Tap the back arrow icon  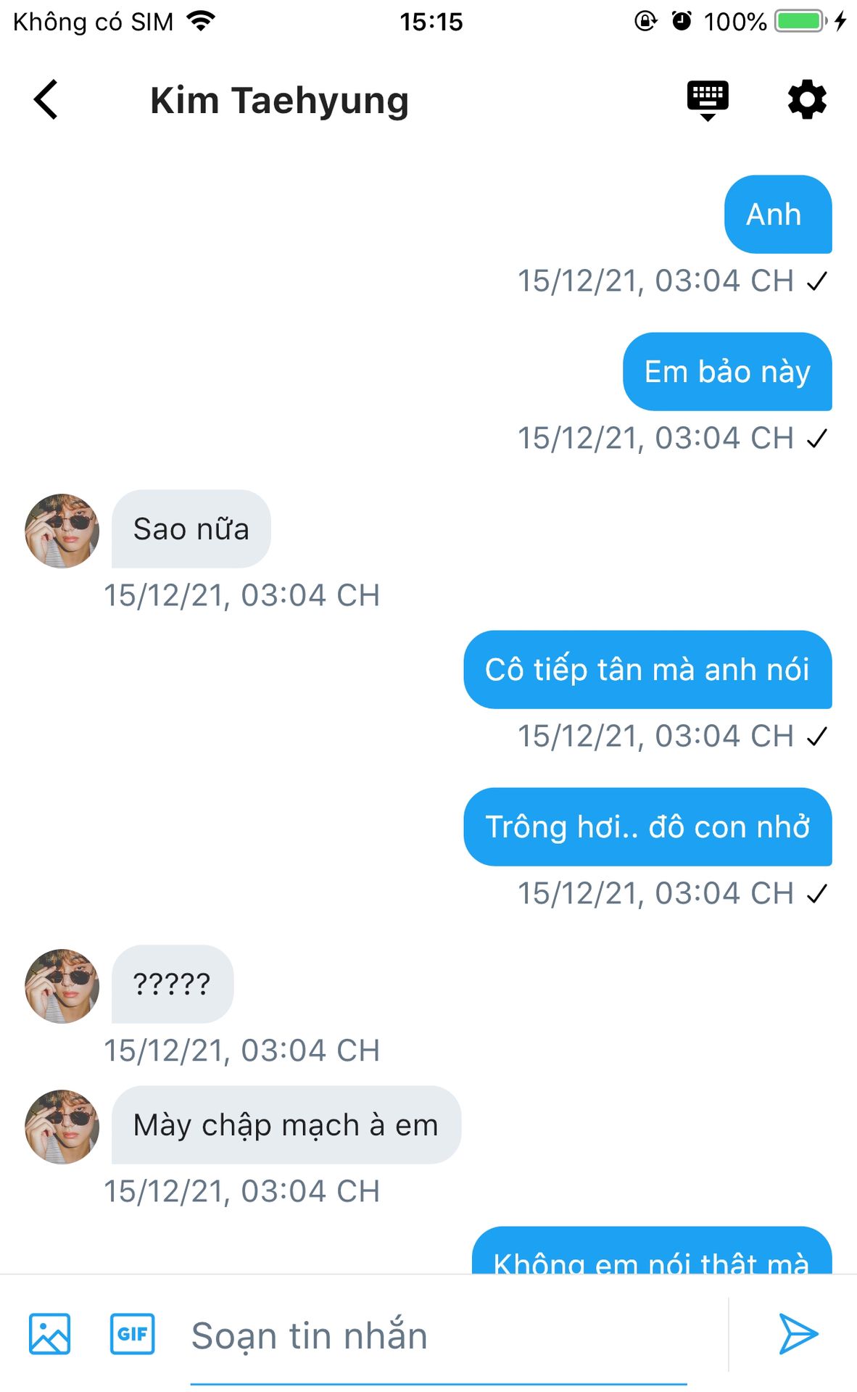[x=46, y=99]
